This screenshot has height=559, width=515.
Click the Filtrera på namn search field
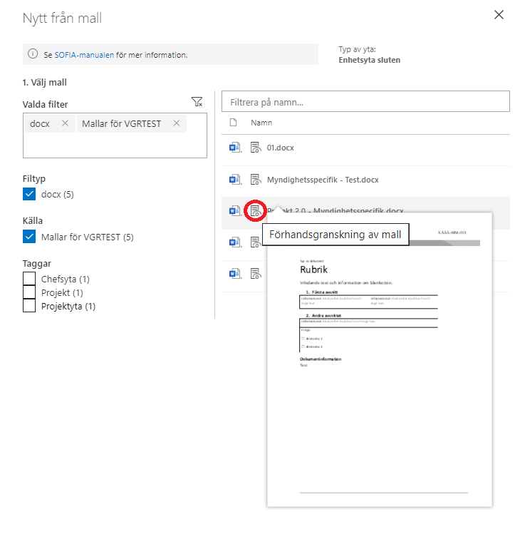(x=365, y=102)
